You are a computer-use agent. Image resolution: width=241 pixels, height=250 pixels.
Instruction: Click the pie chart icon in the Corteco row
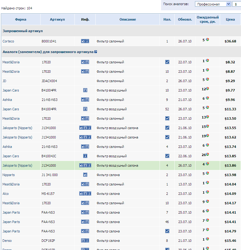tap(207, 39)
